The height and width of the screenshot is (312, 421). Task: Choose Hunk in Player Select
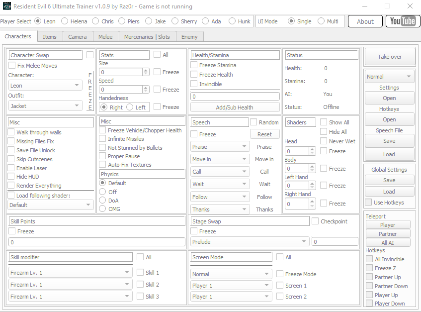tap(240, 21)
